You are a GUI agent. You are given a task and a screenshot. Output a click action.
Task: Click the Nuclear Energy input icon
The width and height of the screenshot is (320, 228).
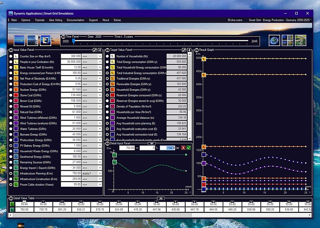point(16,90)
